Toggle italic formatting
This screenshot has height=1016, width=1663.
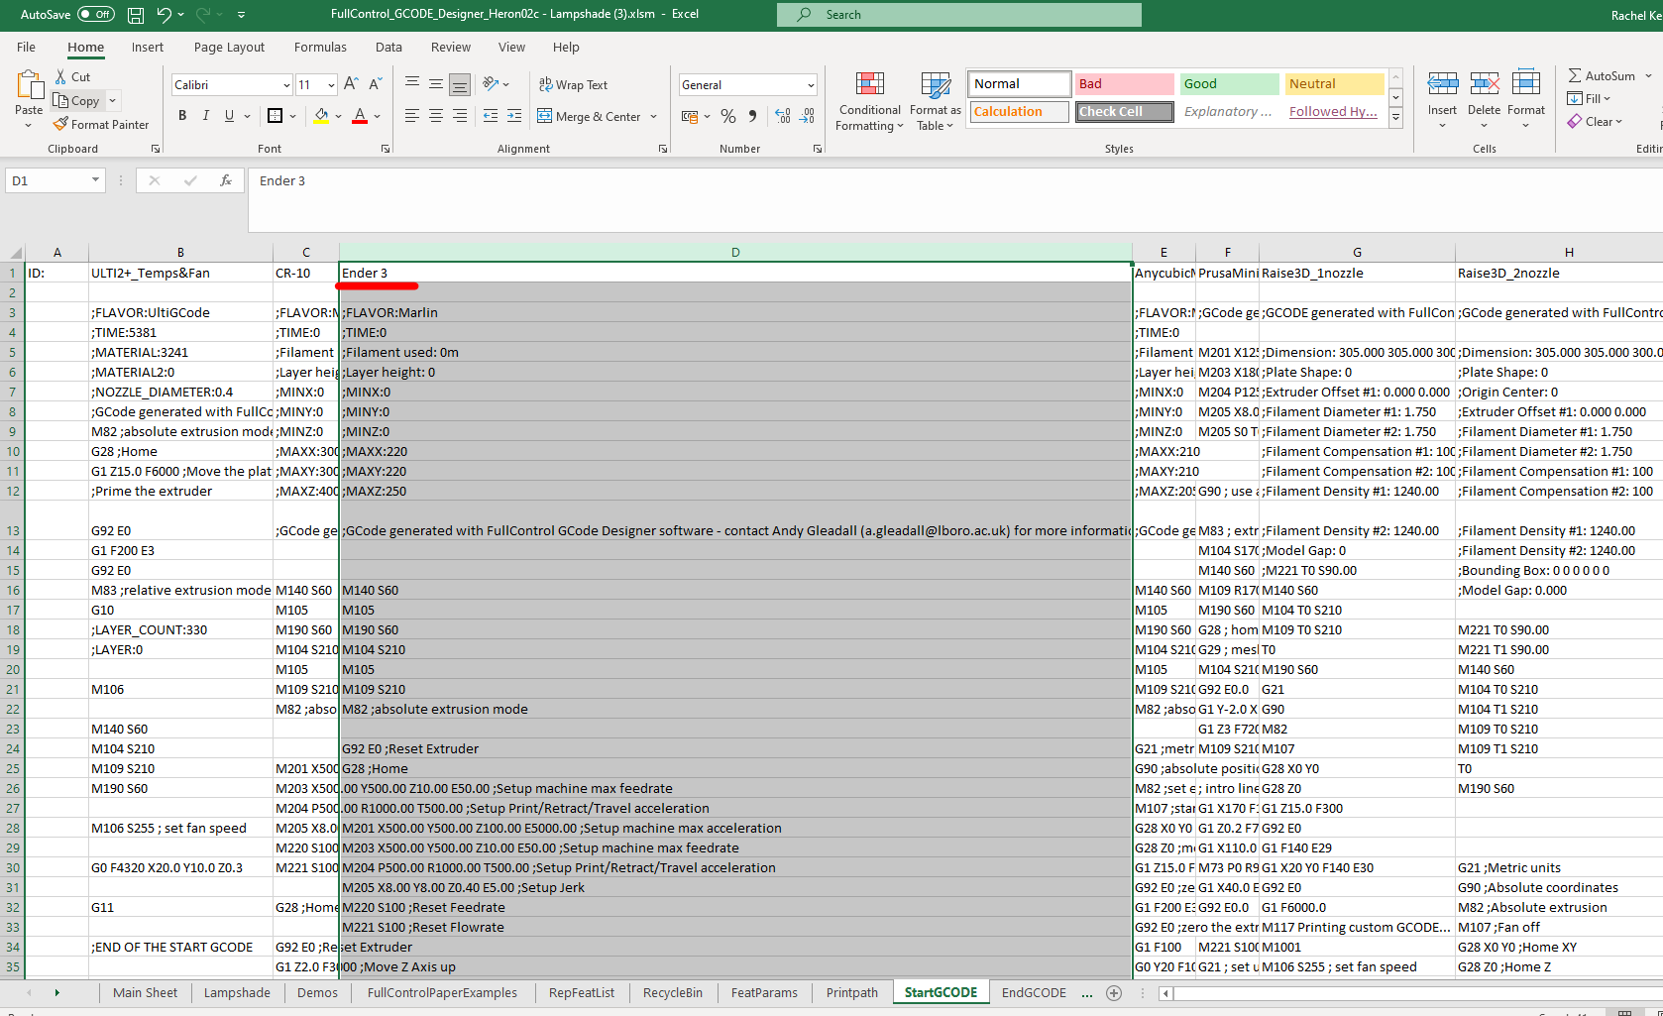pos(206,116)
